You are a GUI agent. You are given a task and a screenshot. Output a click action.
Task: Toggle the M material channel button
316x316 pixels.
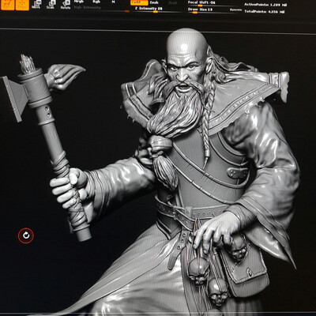tap(113, 2)
